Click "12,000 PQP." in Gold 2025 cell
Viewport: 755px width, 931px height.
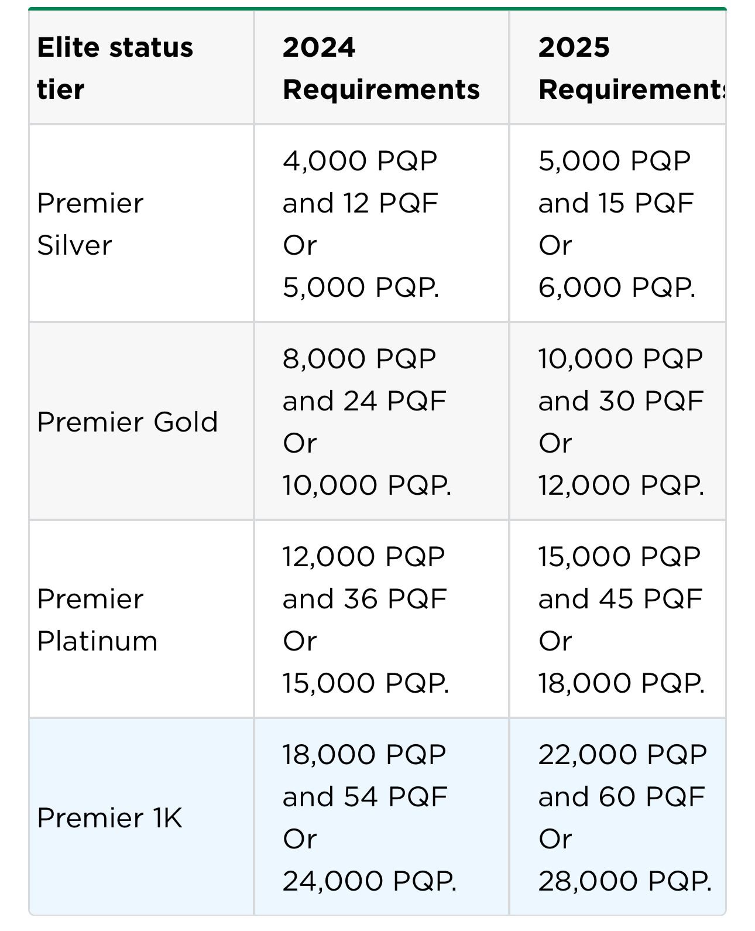coord(621,485)
